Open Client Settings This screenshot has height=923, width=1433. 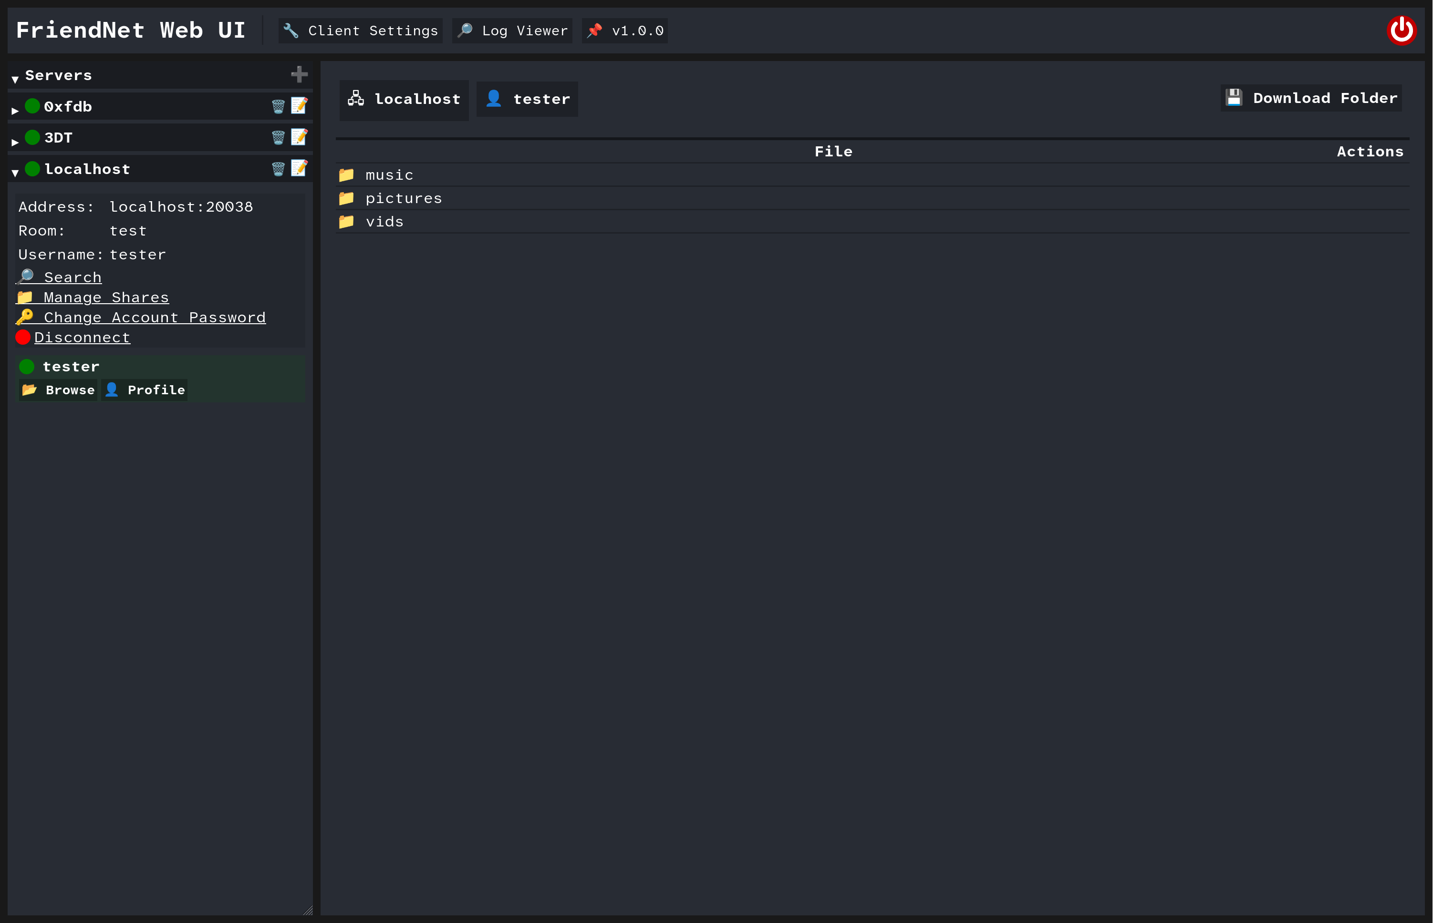(360, 31)
